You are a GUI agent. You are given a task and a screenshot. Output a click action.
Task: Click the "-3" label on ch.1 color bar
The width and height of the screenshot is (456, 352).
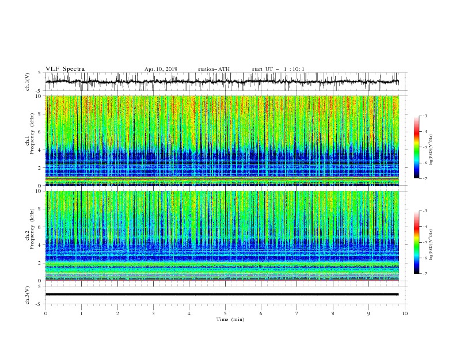pyautogui.click(x=424, y=116)
